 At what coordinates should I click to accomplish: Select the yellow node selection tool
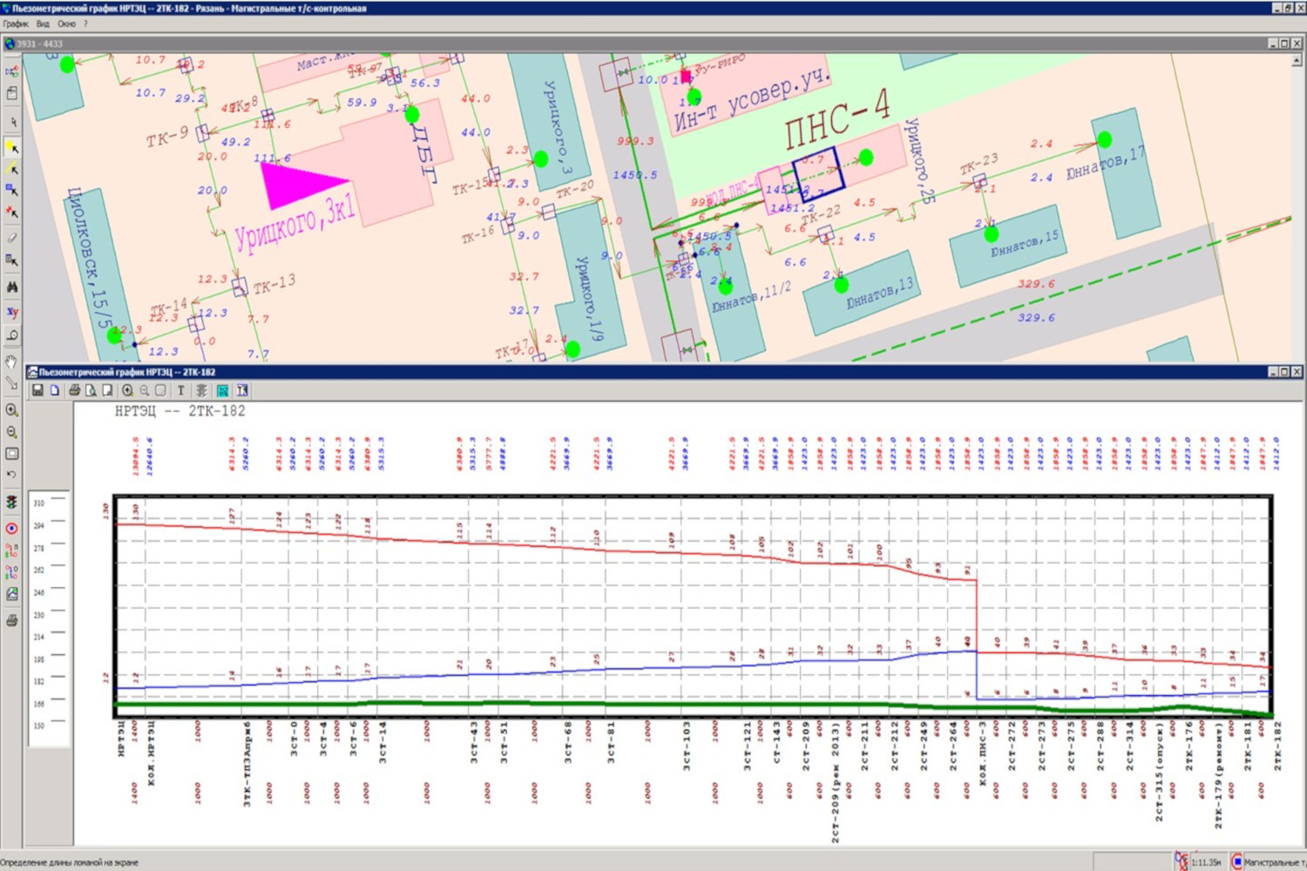[12, 147]
